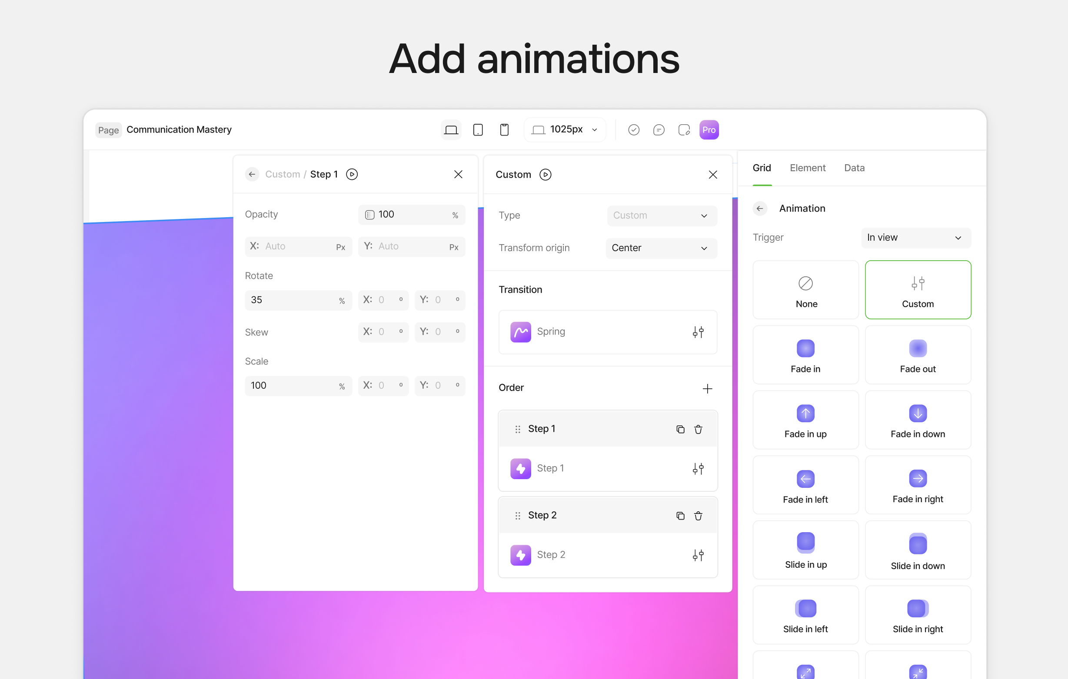The width and height of the screenshot is (1068, 679).
Task: Choose the Fade in up preset
Action: (805, 420)
